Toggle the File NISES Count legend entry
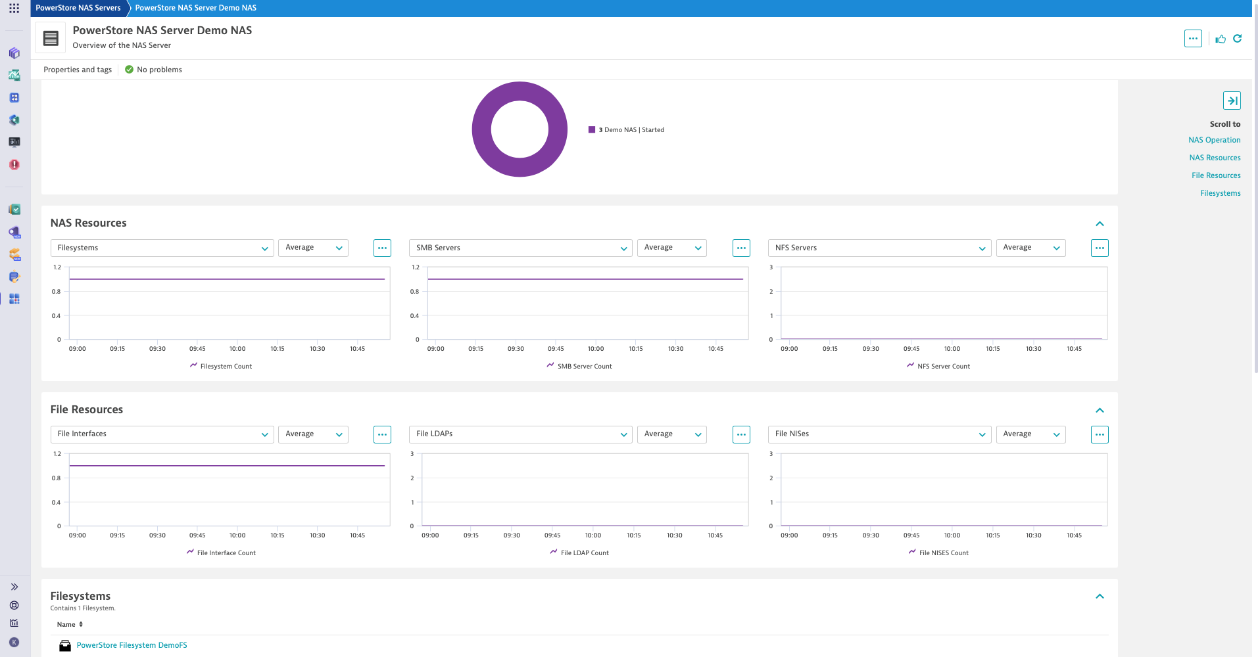The height and width of the screenshot is (657, 1260). [938, 553]
